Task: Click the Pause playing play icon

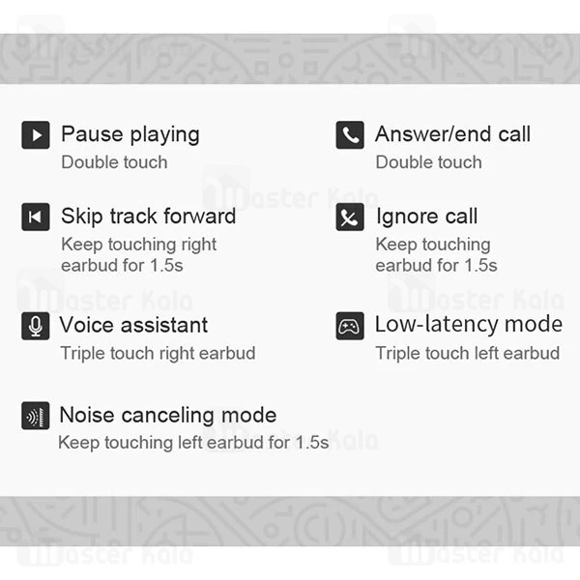Action: tap(36, 135)
